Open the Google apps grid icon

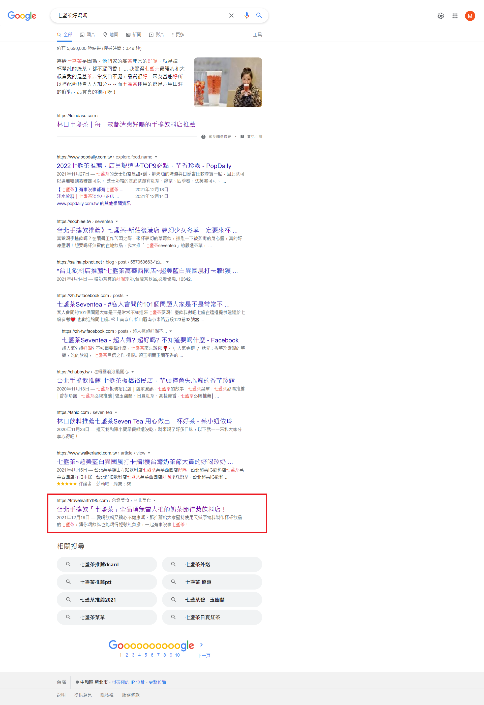click(x=455, y=16)
